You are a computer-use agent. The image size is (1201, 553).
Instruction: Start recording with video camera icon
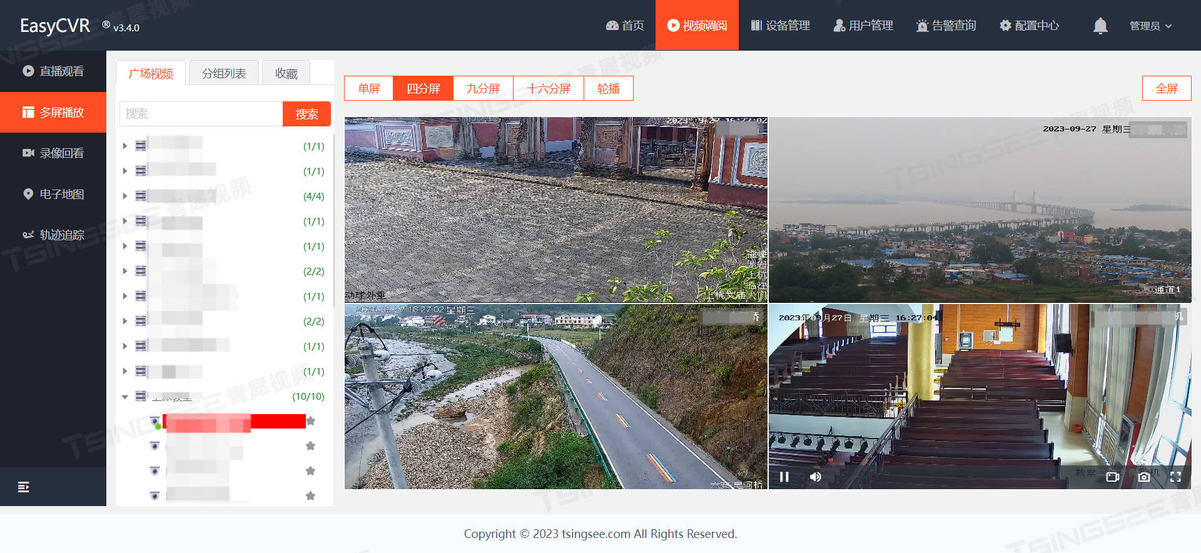pos(1113,477)
